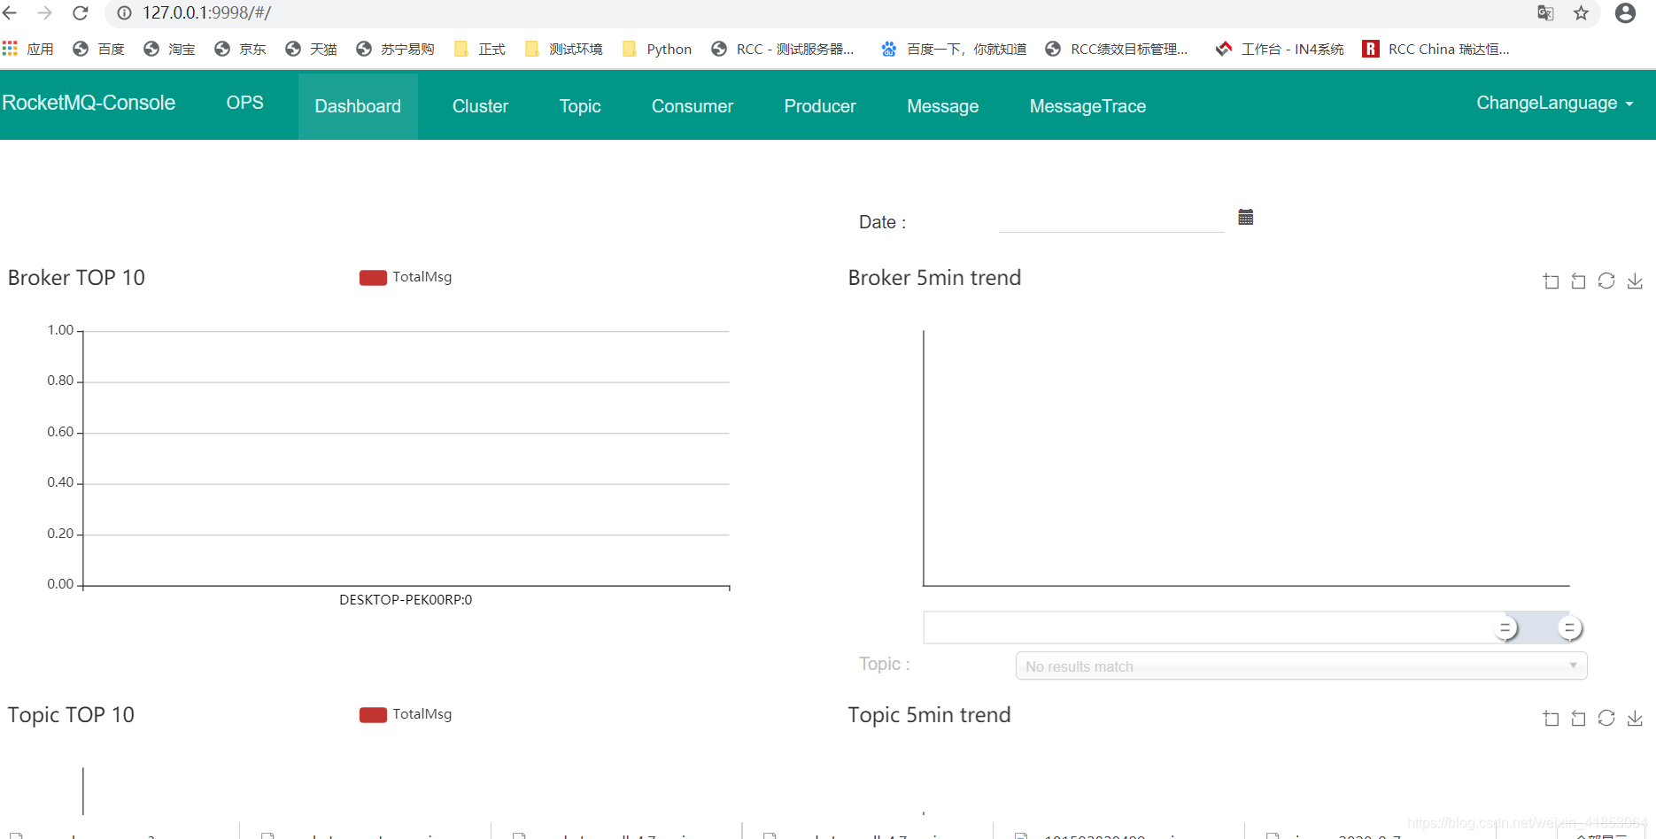The height and width of the screenshot is (839, 1656).
Task: Switch to the Cluster tab
Action: click(480, 106)
